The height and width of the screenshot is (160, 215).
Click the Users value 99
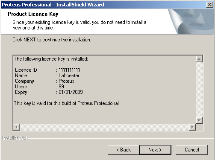click(x=62, y=87)
